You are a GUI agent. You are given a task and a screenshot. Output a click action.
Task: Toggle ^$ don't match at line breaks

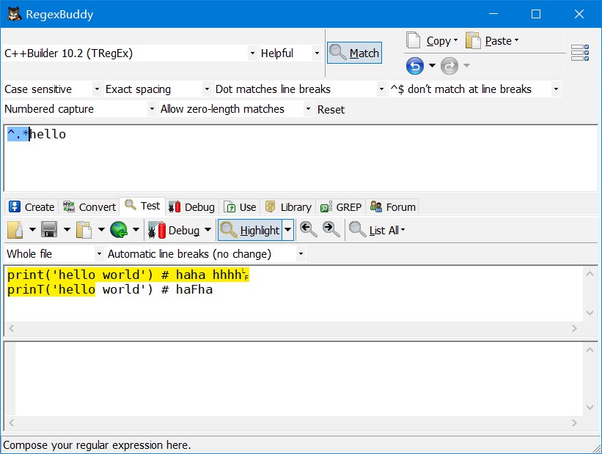pyautogui.click(x=474, y=89)
